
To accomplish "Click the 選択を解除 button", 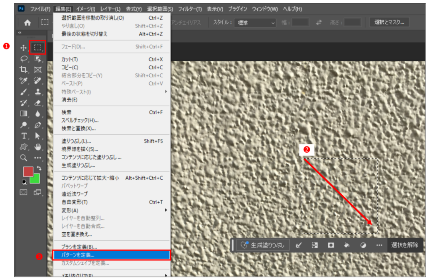I will tap(404, 245).
